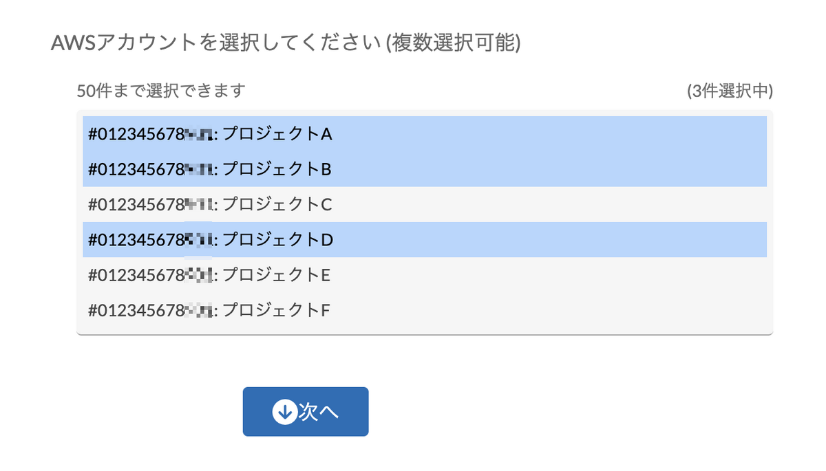The width and height of the screenshot is (826, 471).
Task: Click the circular down-arrow icon inside 次へ
Action: pos(285,410)
